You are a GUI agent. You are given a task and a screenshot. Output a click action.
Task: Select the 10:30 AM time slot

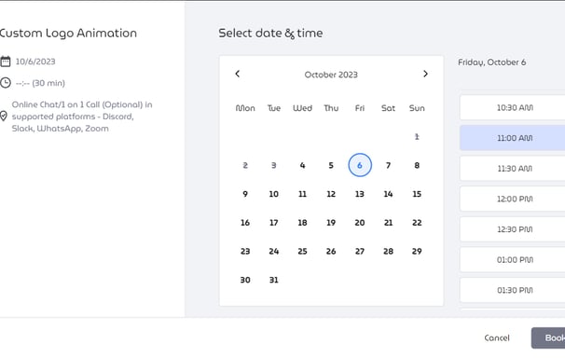513,107
